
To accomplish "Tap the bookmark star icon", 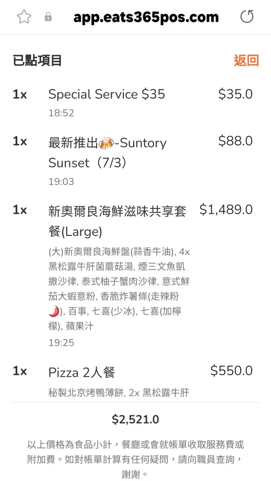I will (24, 17).
